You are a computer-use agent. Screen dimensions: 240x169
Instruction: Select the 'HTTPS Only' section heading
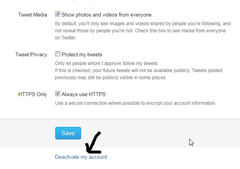33,95
